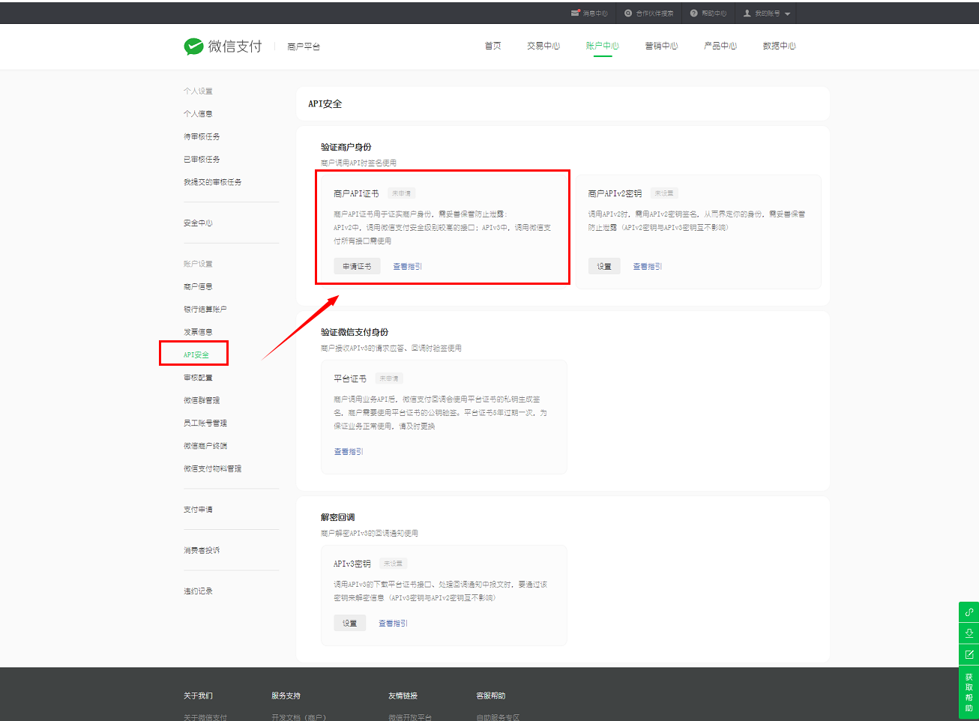Open 查看指引 link under 平台证书
This screenshot has height=721, width=979.
(x=349, y=451)
